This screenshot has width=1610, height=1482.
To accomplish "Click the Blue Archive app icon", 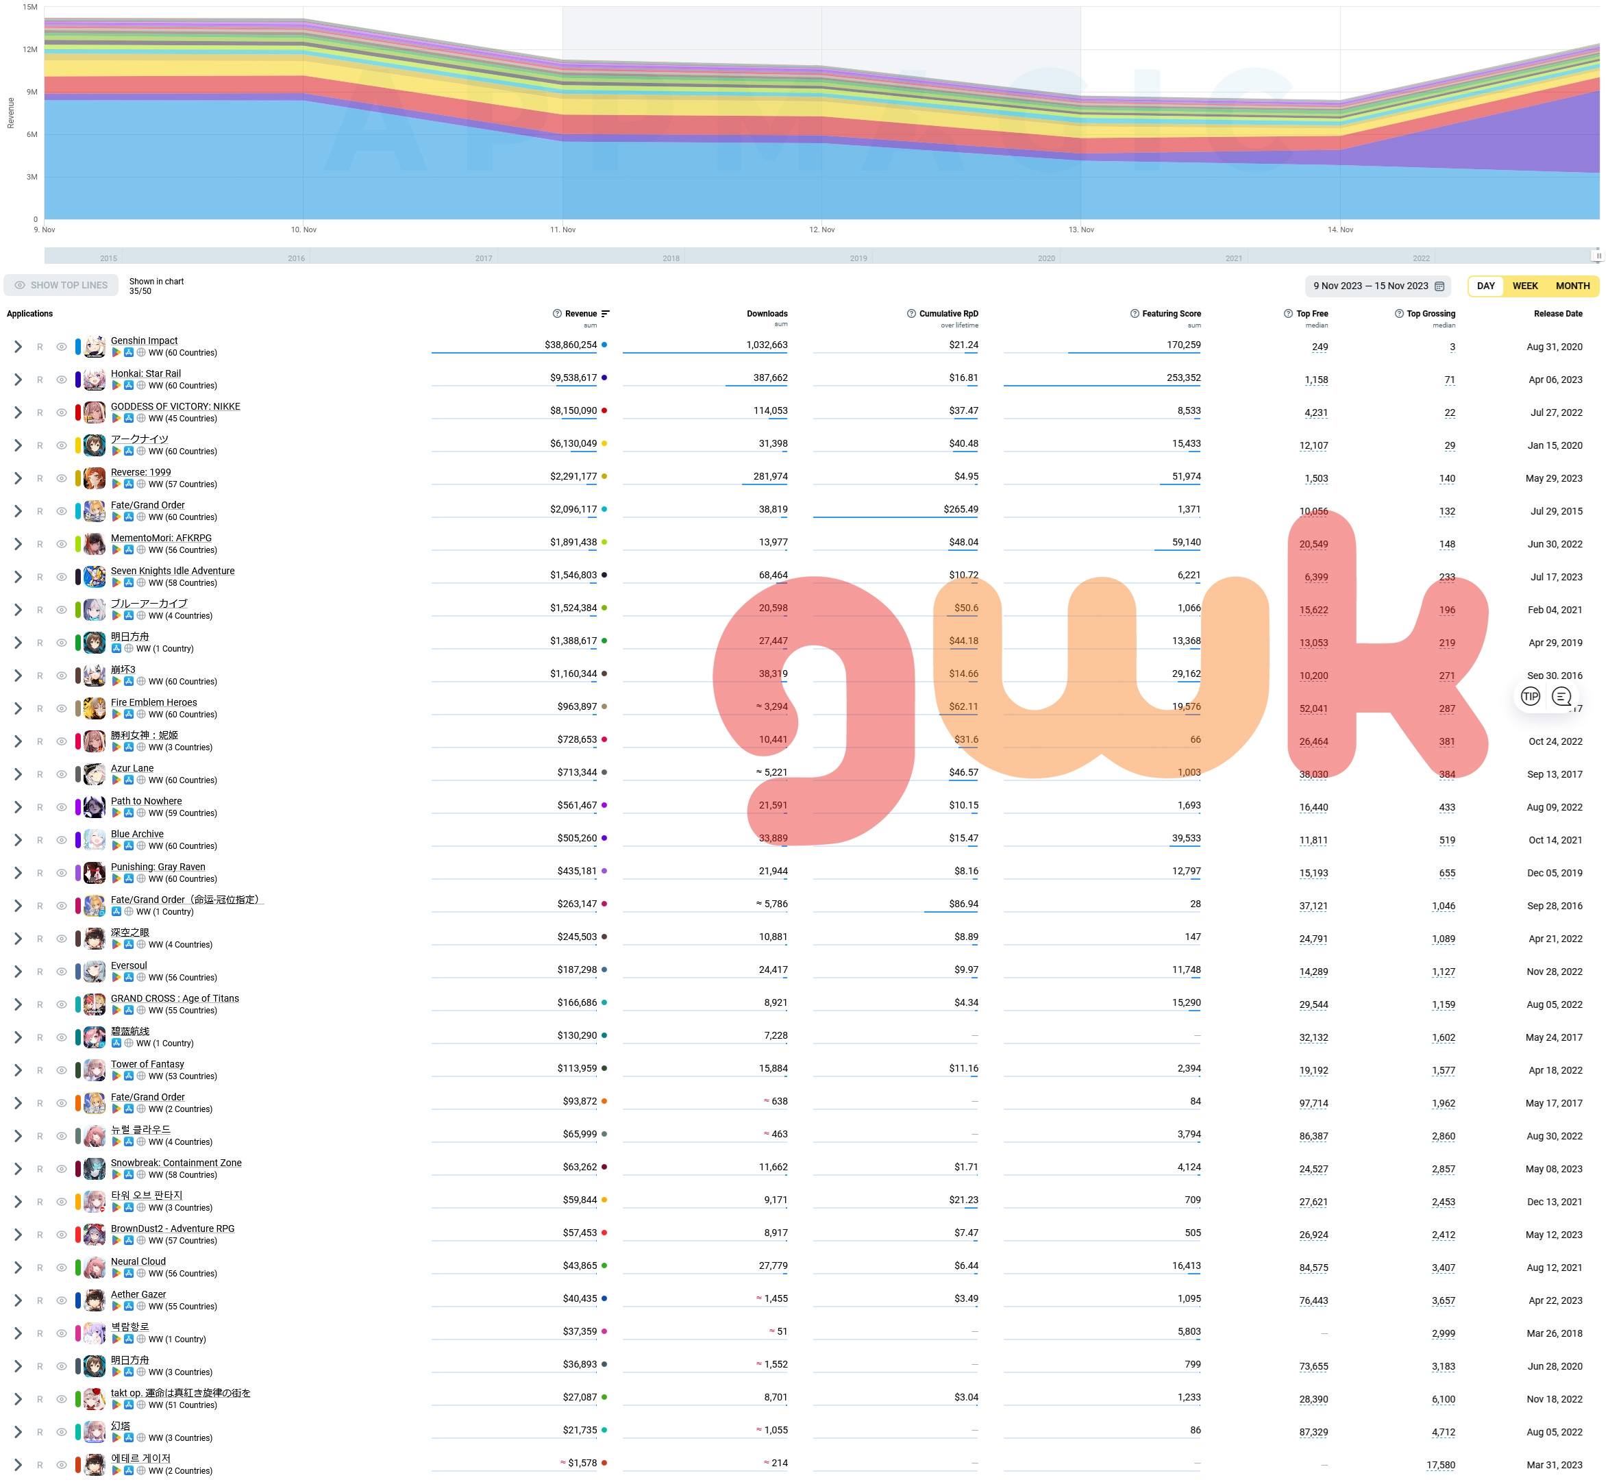I will [x=95, y=839].
